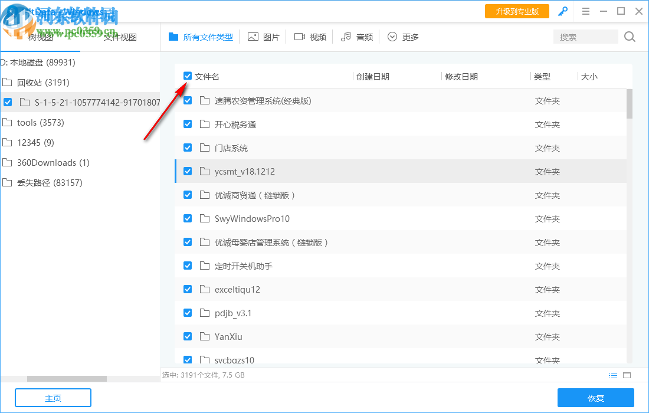The image size is (649, 413).
Task: Toggle the select-all checkbox next to 文件名
Action: click(x=187, y=76)
